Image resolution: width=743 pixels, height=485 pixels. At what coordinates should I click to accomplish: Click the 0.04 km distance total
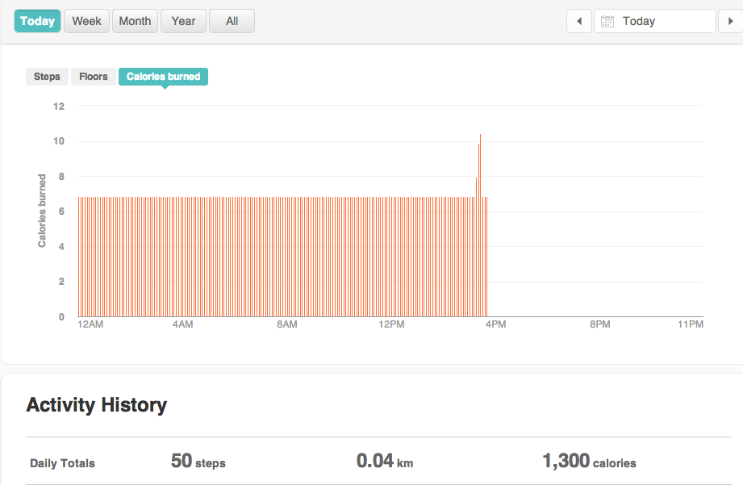pyautogui.click(x=385, y=462)
